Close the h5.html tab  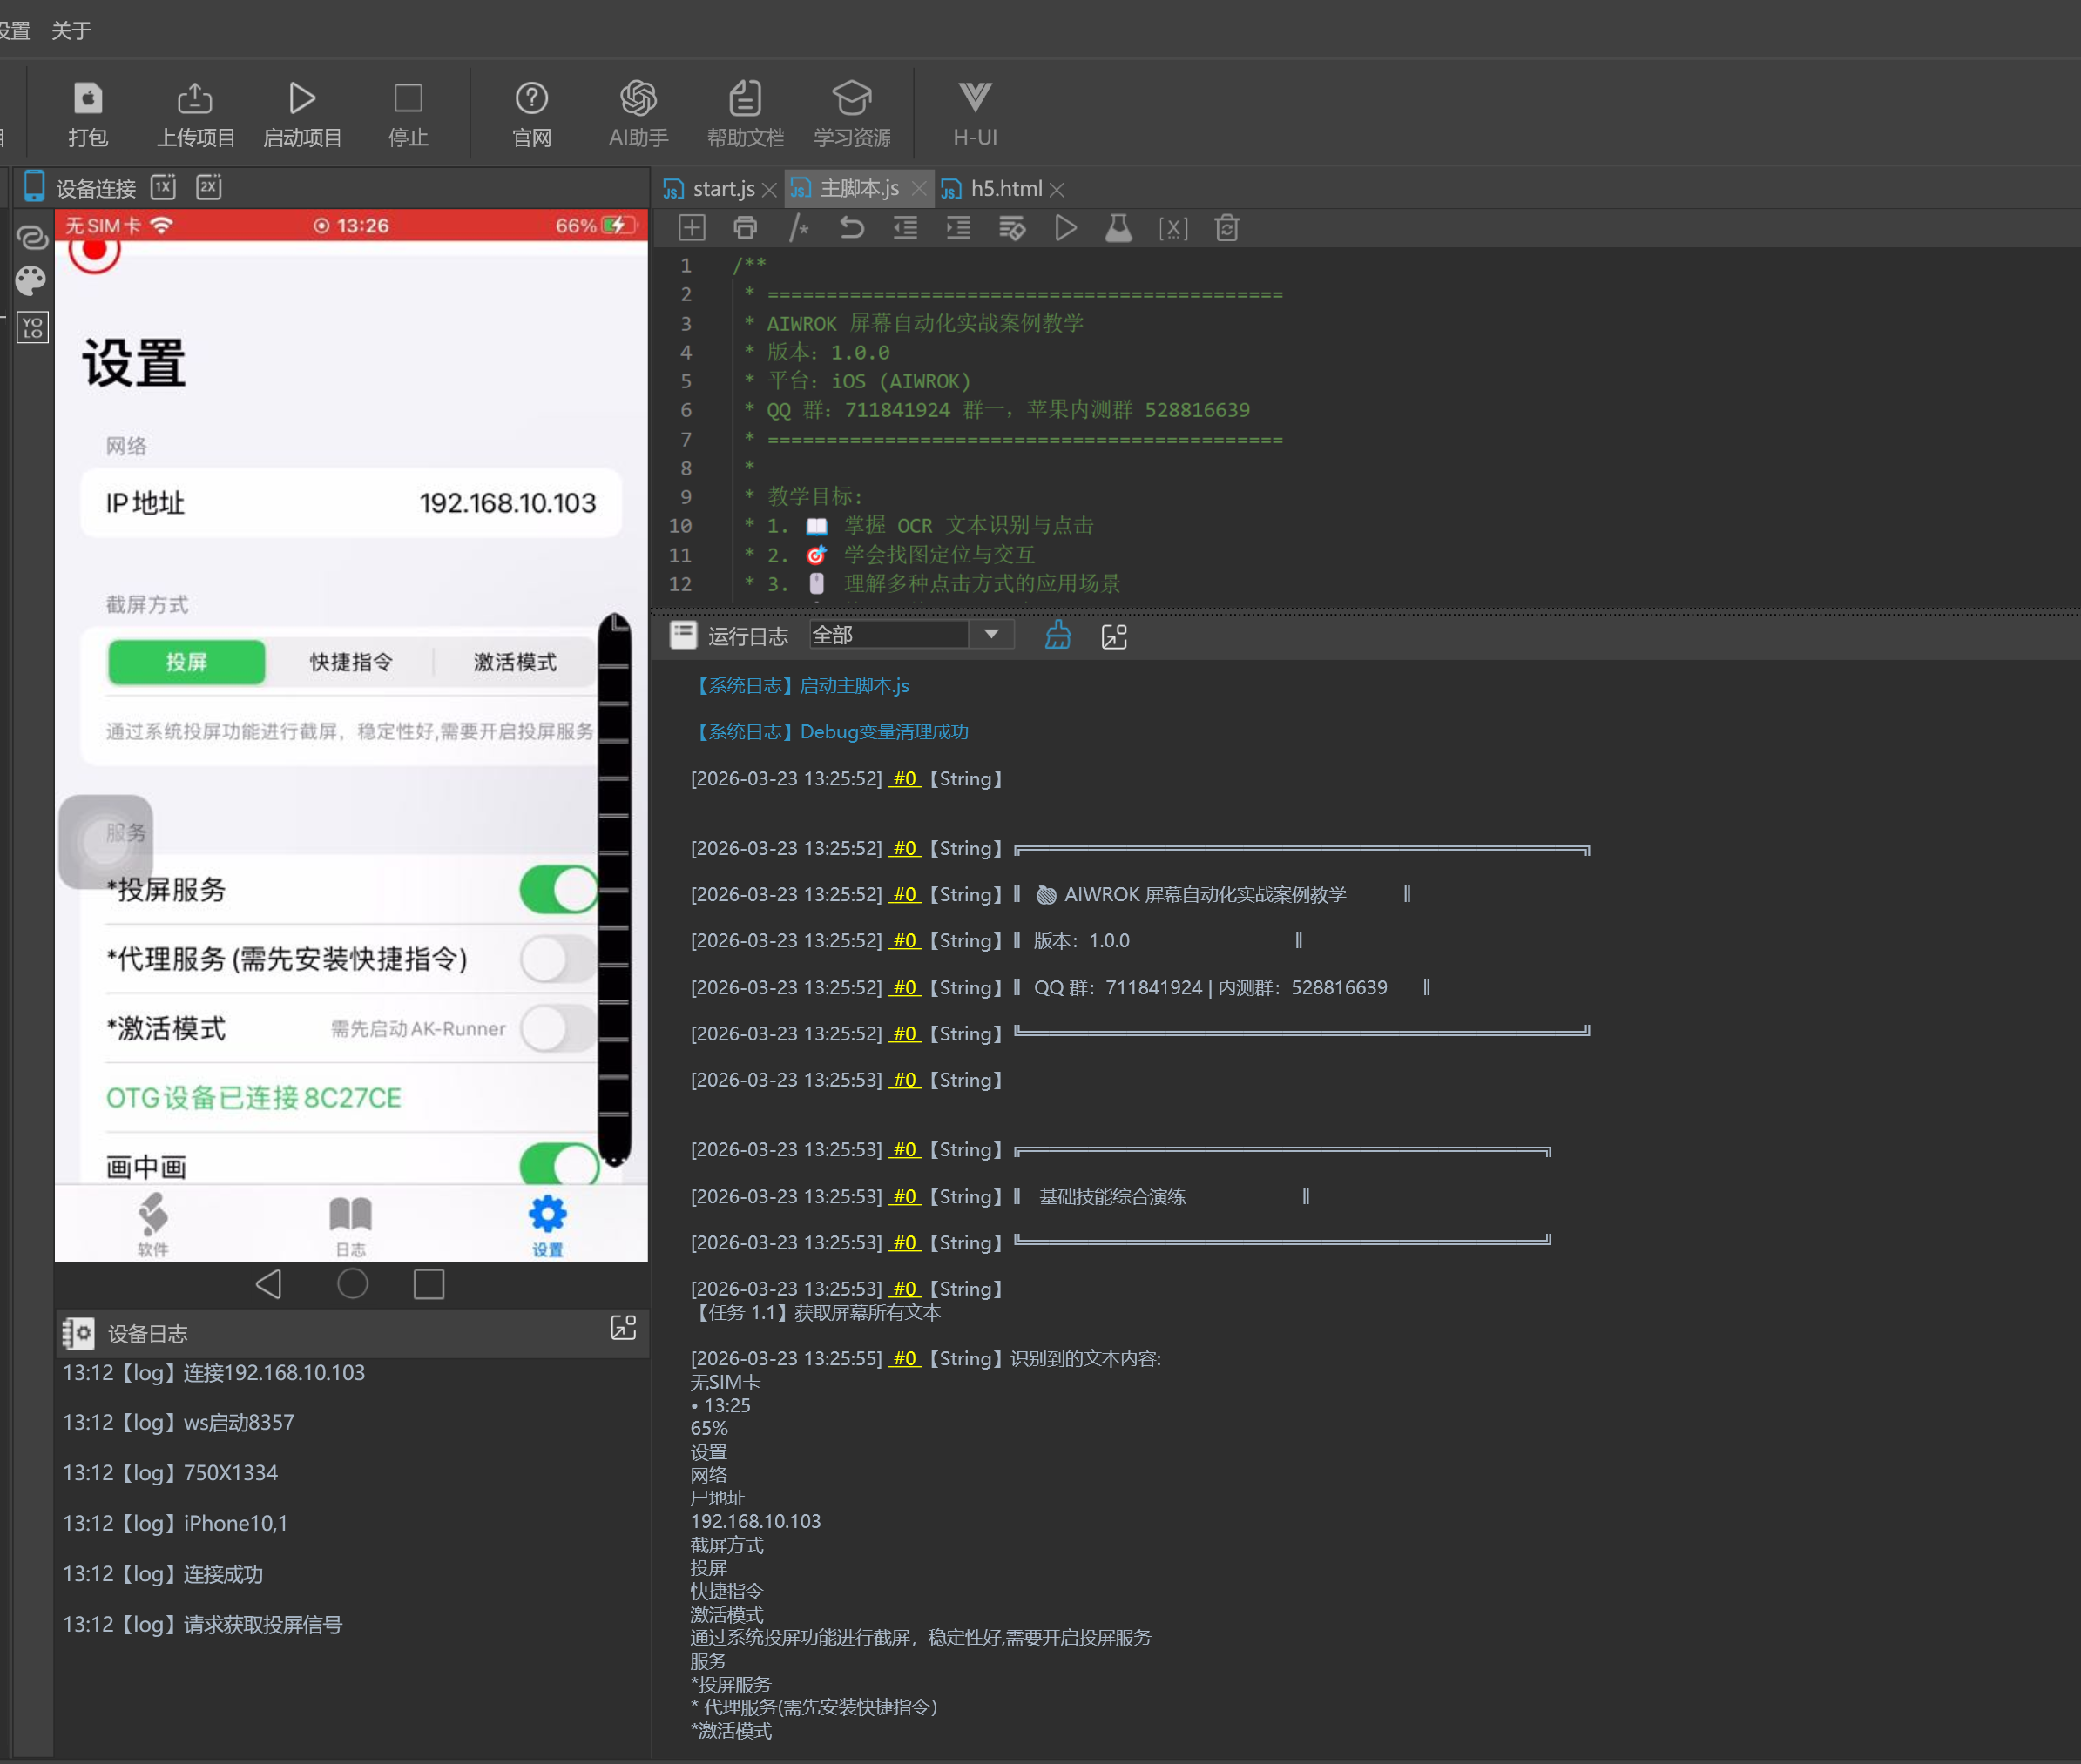[x=1057, y=190]
